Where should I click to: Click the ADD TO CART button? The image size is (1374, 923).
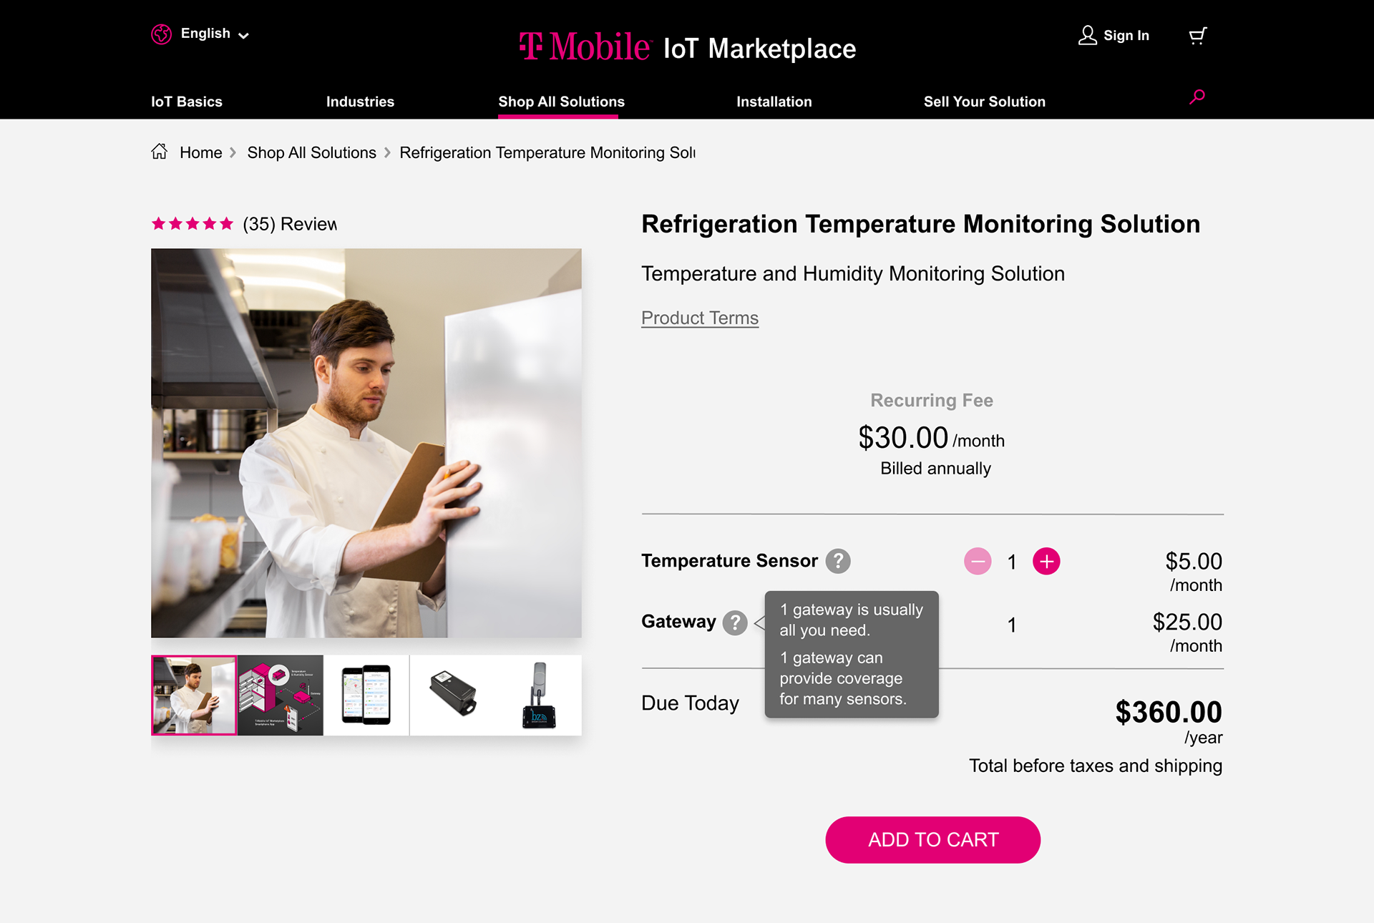pyautogui.click(x=932, y=840)
